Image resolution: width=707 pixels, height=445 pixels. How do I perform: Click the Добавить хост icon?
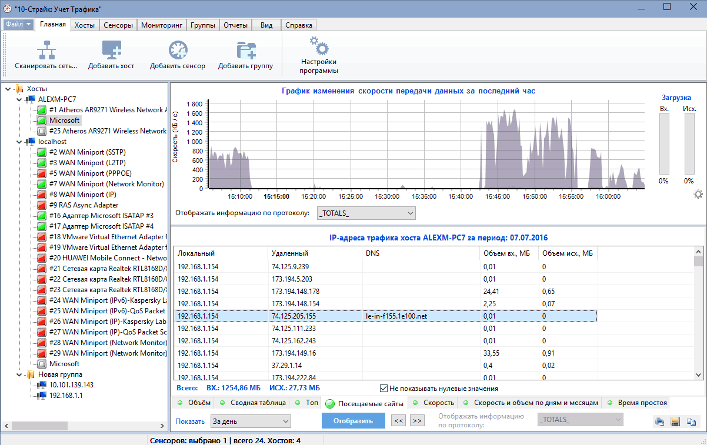point(111,50)
